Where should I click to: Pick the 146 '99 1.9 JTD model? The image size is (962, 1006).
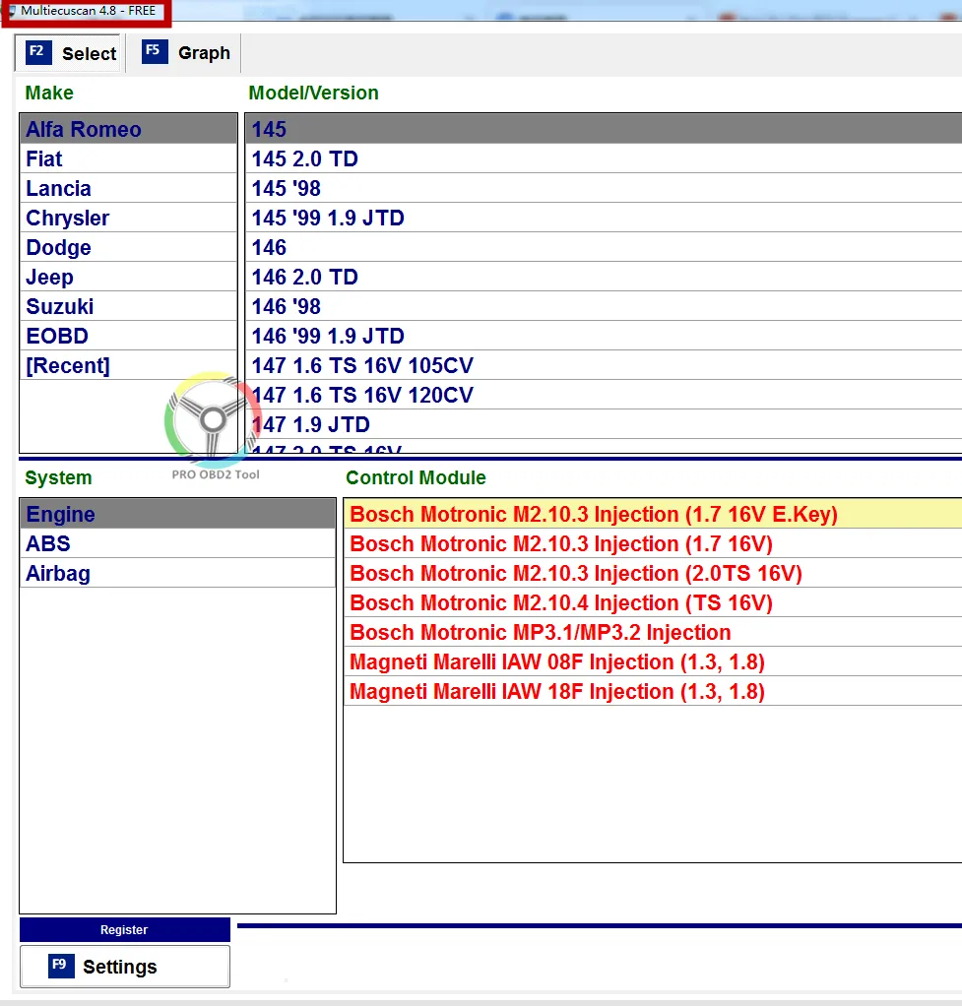tap(604, 336)
